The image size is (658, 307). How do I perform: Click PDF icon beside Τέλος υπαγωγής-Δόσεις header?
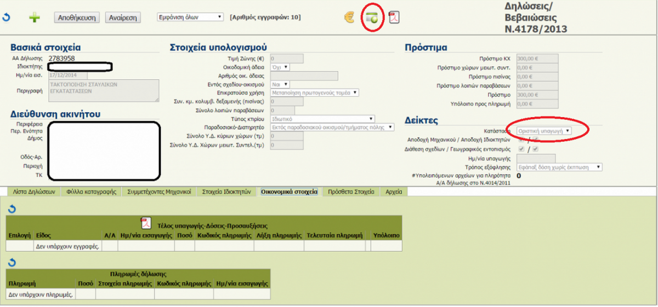tap(146, 223)
